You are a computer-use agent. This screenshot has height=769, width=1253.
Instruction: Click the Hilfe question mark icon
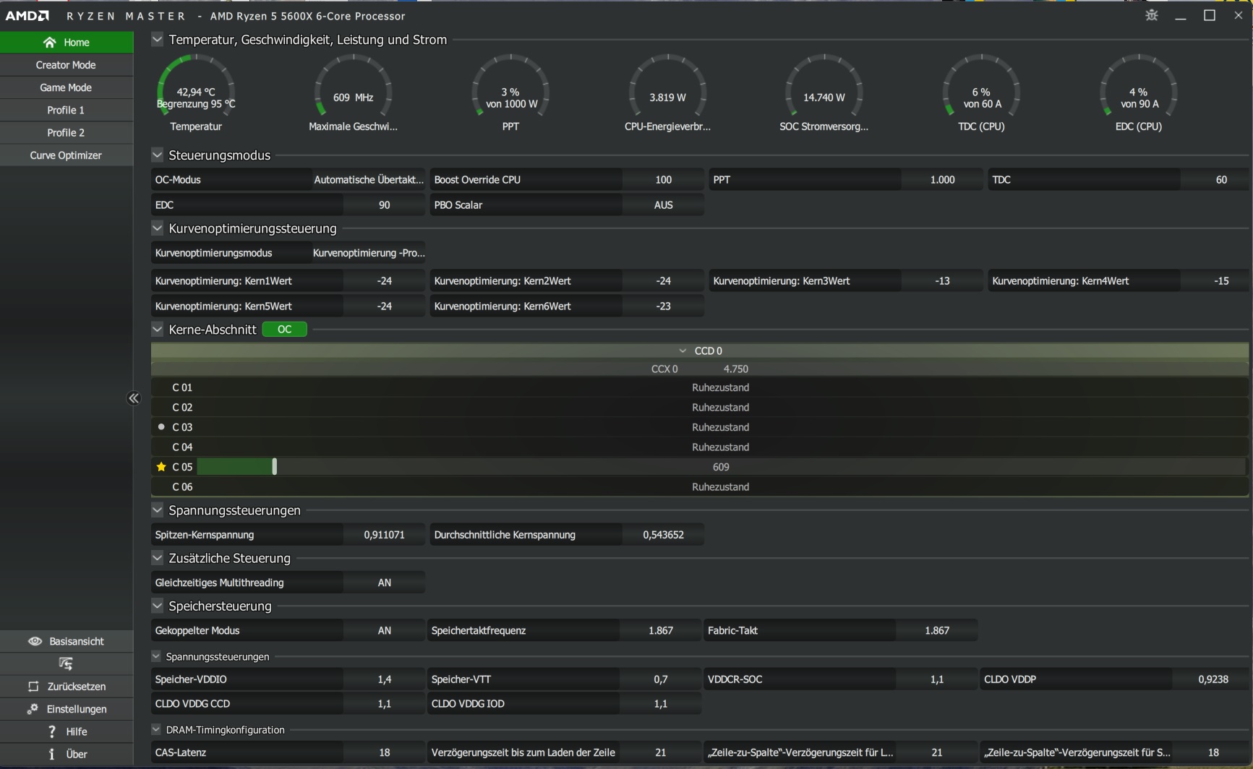51,731
